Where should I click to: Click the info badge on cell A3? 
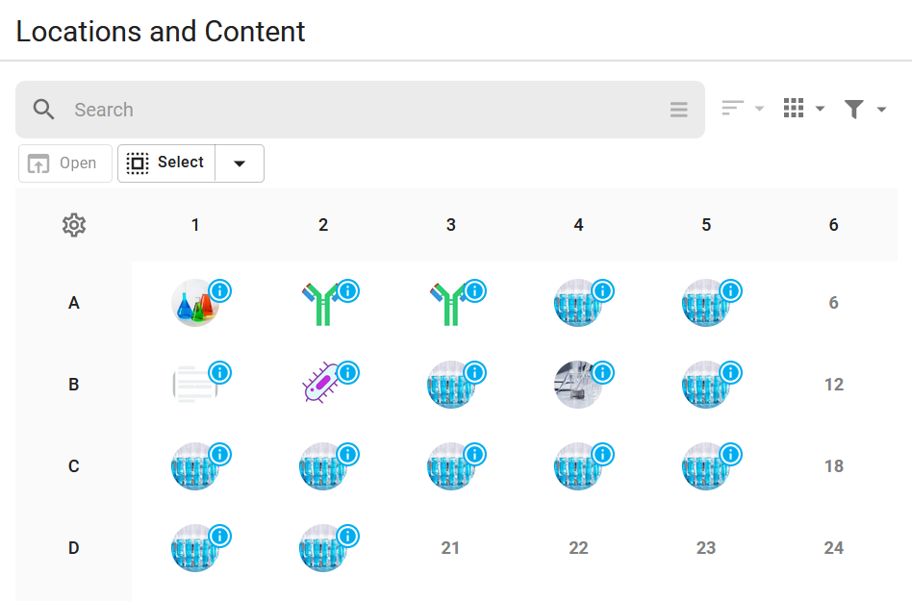point(475,290)
